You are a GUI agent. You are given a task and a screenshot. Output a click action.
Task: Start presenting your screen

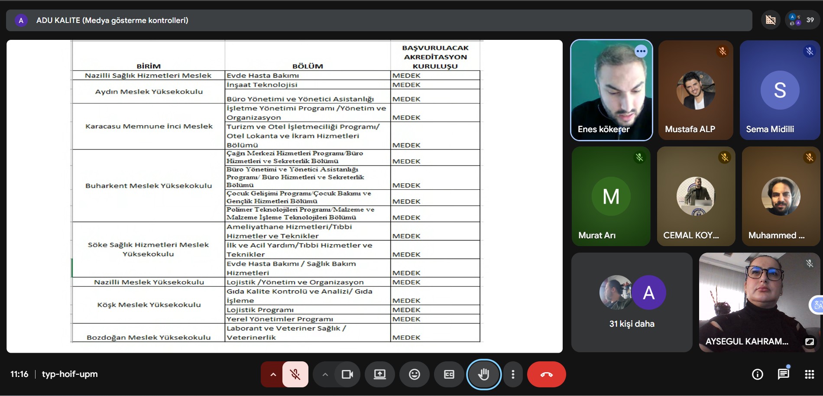(380, 374)
